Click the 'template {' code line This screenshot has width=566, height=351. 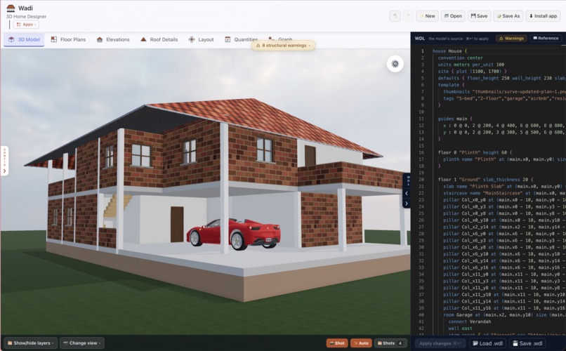tap(452, 85)
